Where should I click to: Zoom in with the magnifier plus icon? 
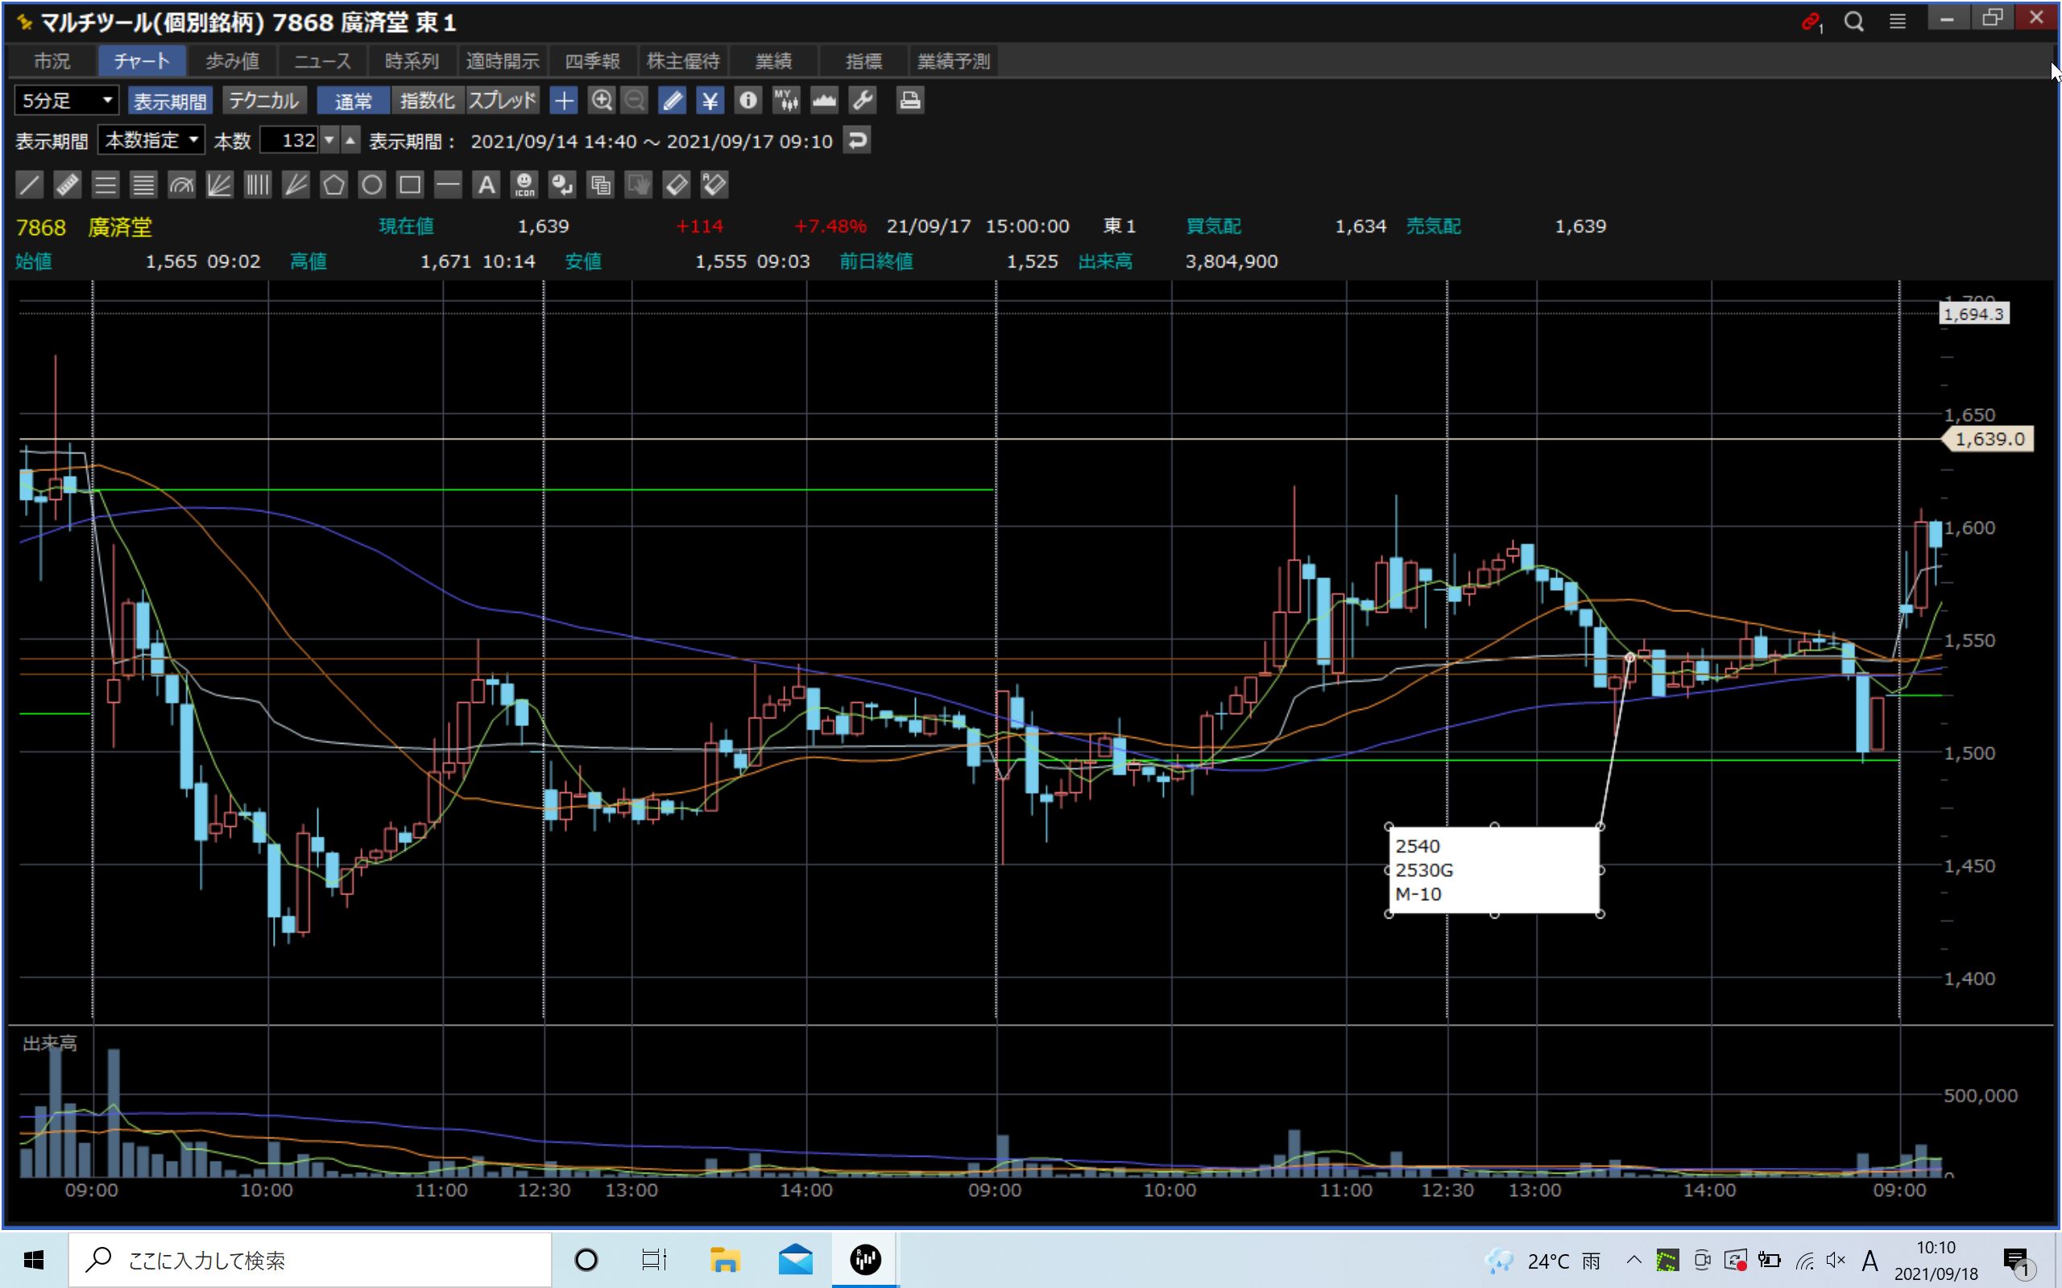[x=602, y=101]
